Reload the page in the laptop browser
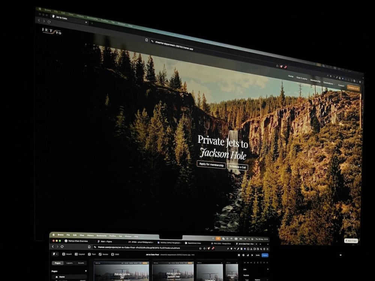This screenshot has height=281, width=375. 62,247
